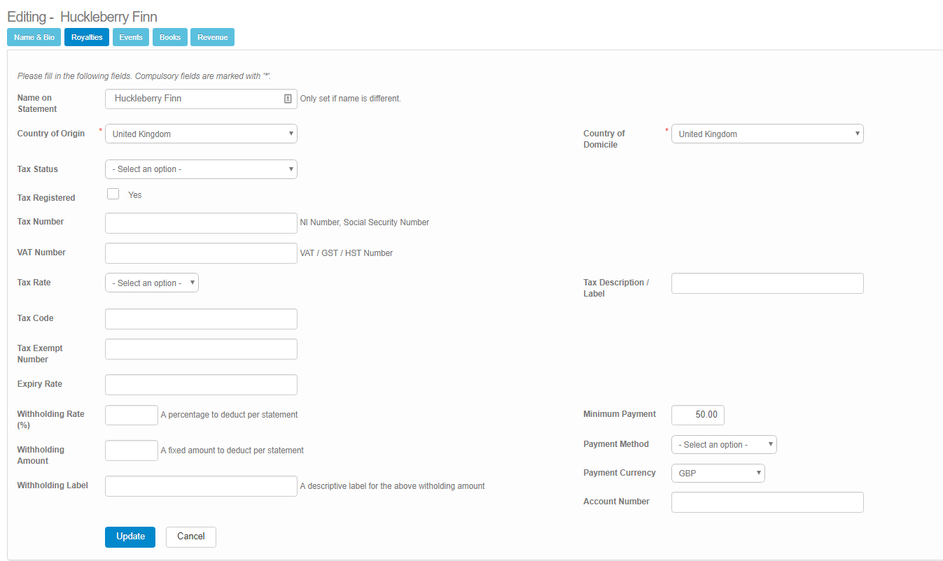Focus the Account Number text box
943x561 pixels.
(767, 502)
